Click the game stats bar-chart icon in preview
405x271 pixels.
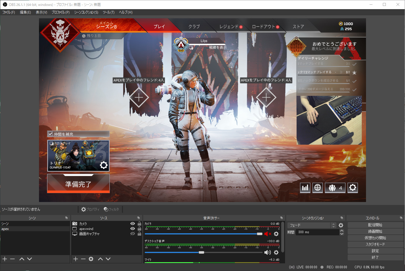[305, 188]
